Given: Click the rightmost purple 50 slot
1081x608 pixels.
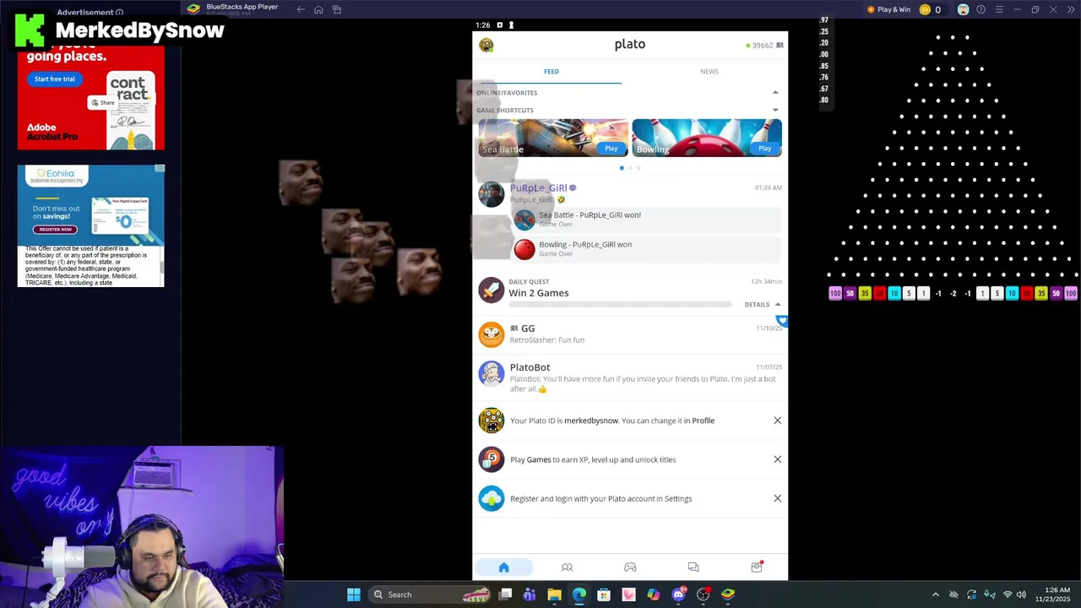Looking at the screenshot, I should pos(1056,293).
